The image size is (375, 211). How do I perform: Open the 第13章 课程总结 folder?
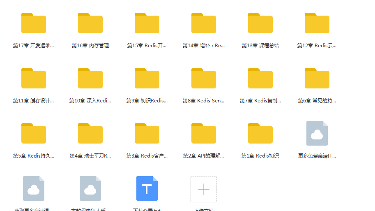[x=260, y=23]
